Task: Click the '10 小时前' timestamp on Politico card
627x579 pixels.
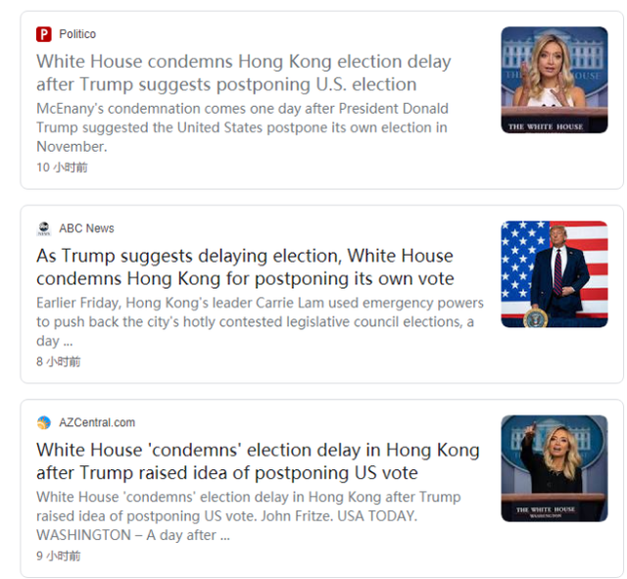Action: point(62,168)
